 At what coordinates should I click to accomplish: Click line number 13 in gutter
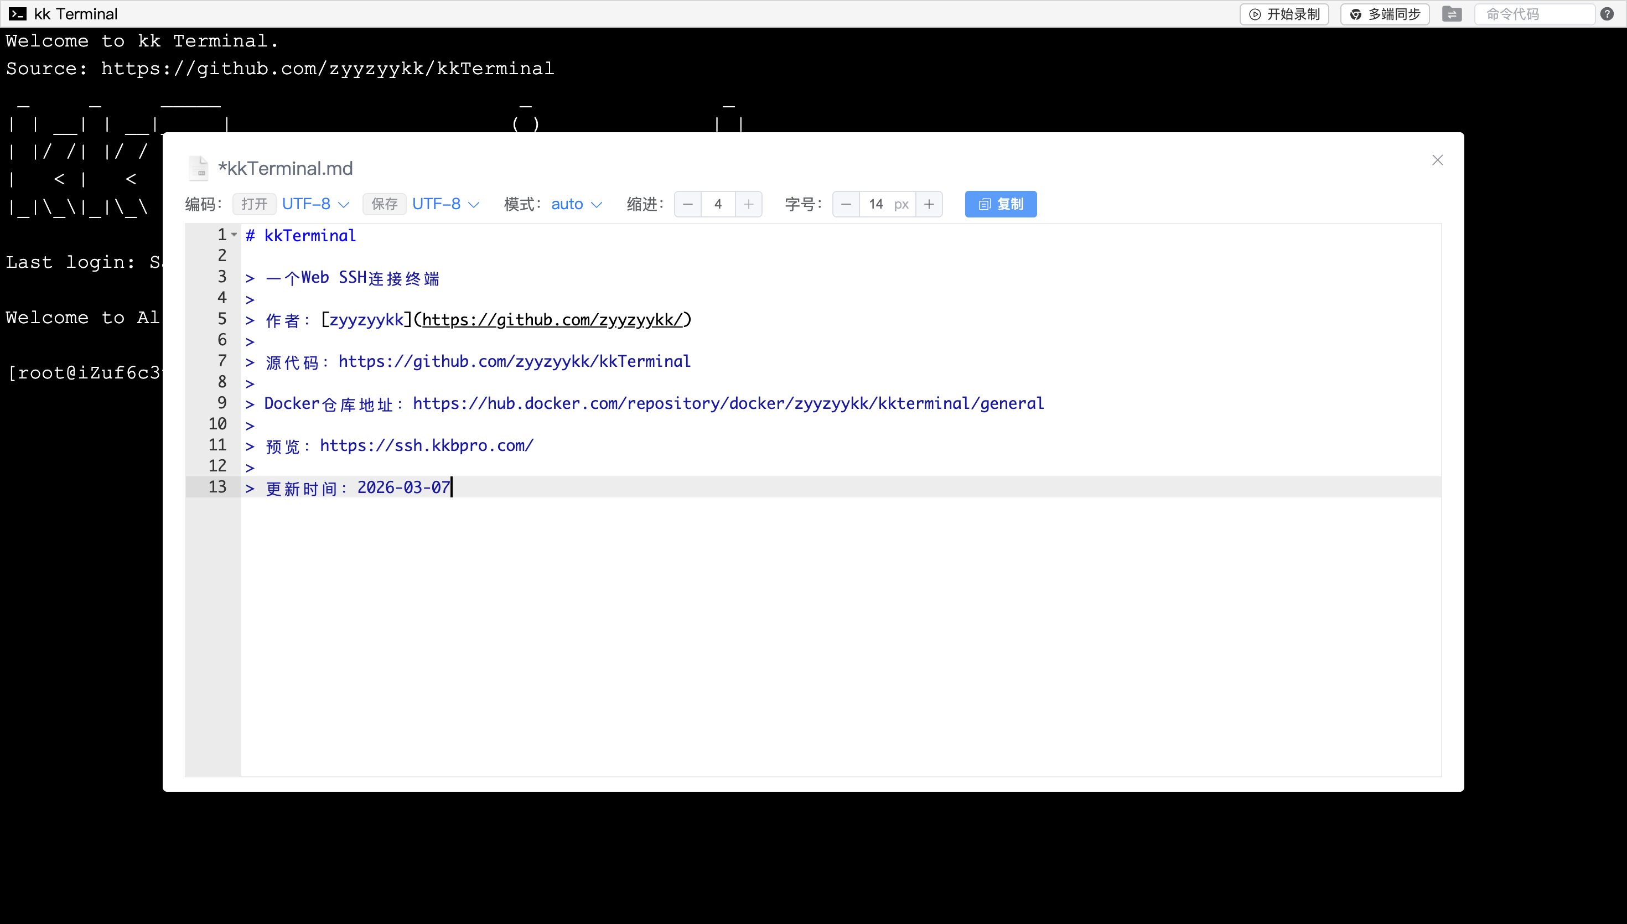click(x=217, y=487)
